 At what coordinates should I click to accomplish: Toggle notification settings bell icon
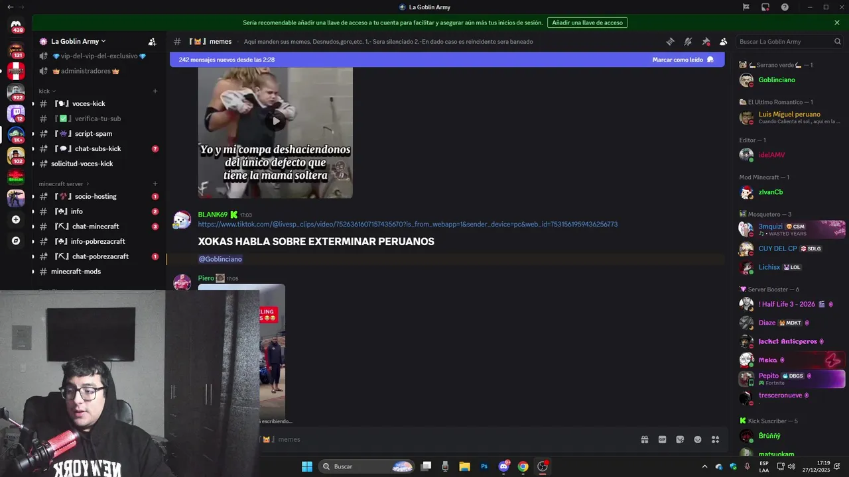coord(688,41)
